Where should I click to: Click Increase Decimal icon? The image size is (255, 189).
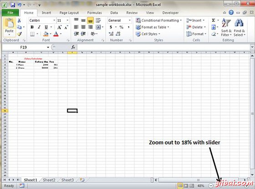pos(111,34)
